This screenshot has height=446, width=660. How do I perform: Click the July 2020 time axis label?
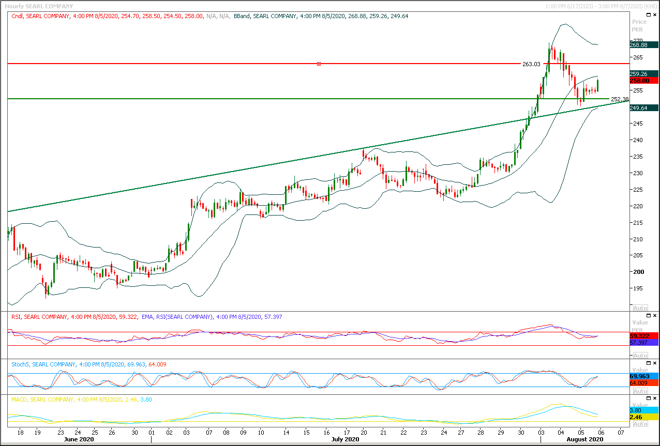(346, 439)
